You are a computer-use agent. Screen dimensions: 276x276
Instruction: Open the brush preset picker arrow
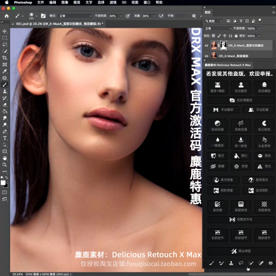37,16
